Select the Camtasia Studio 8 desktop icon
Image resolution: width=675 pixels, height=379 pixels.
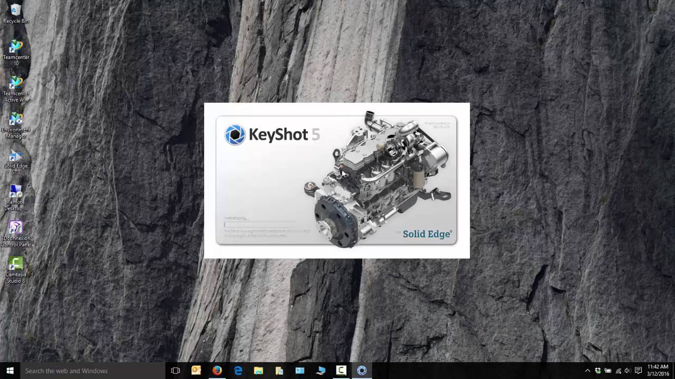[16, 271]
